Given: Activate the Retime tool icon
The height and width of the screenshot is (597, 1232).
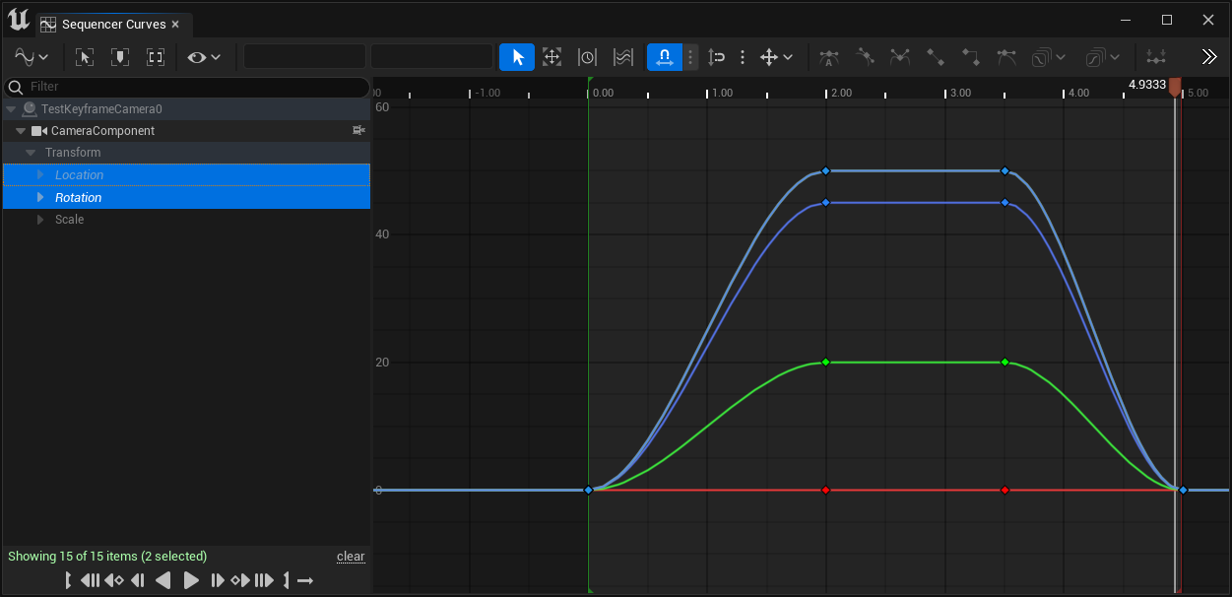Looking at the screenshot, I should (587, 57).
